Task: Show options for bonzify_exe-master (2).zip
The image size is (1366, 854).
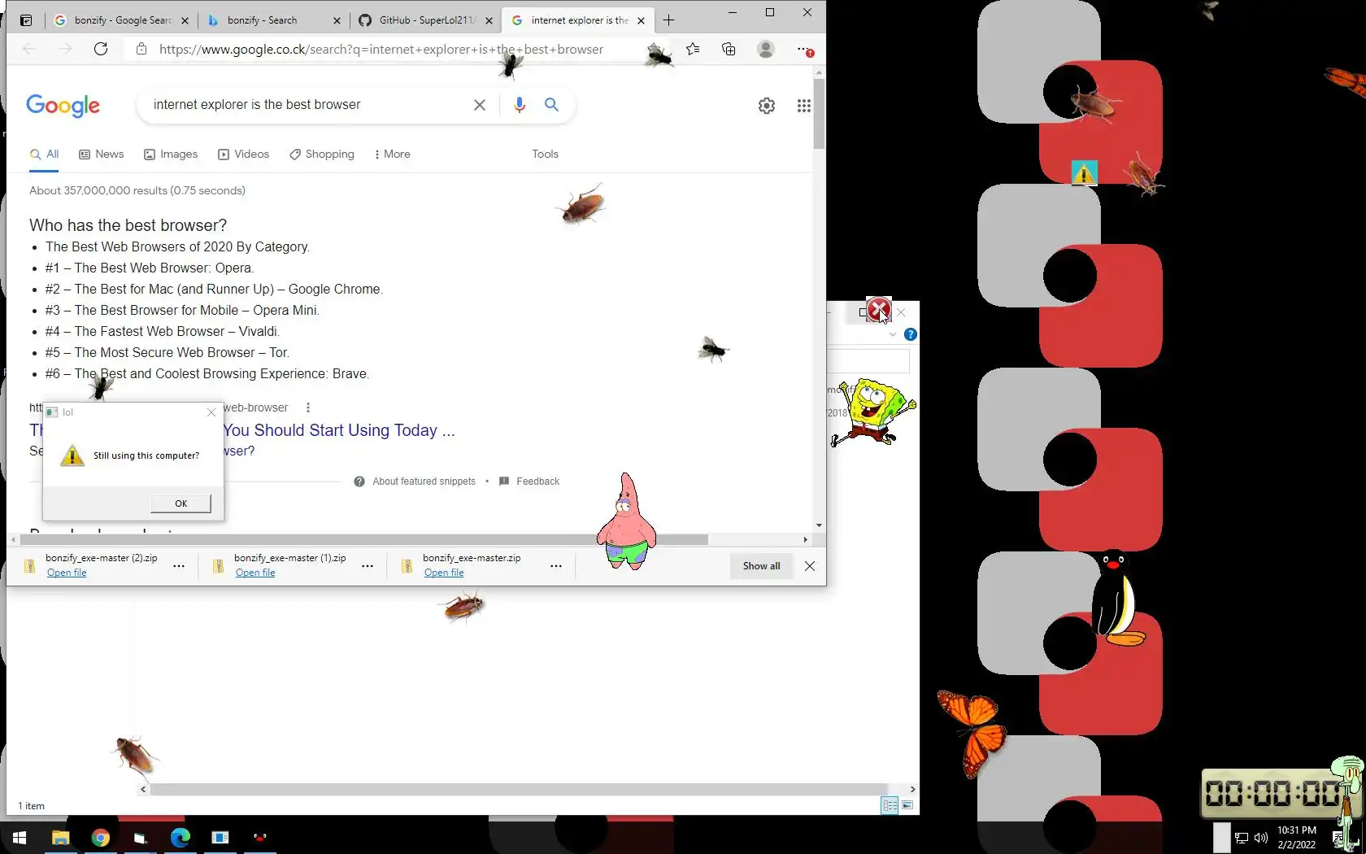Action: [179, 566]
